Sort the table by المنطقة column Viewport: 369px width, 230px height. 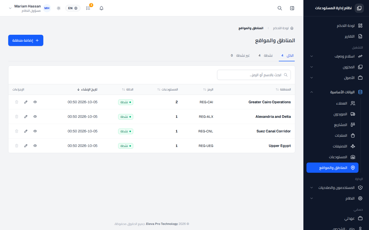(x=283, y=89)
